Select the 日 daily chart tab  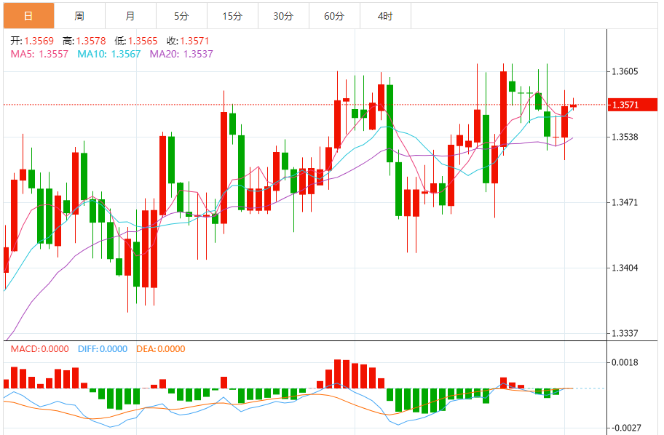pyautogui.click(x=29, y=16)
